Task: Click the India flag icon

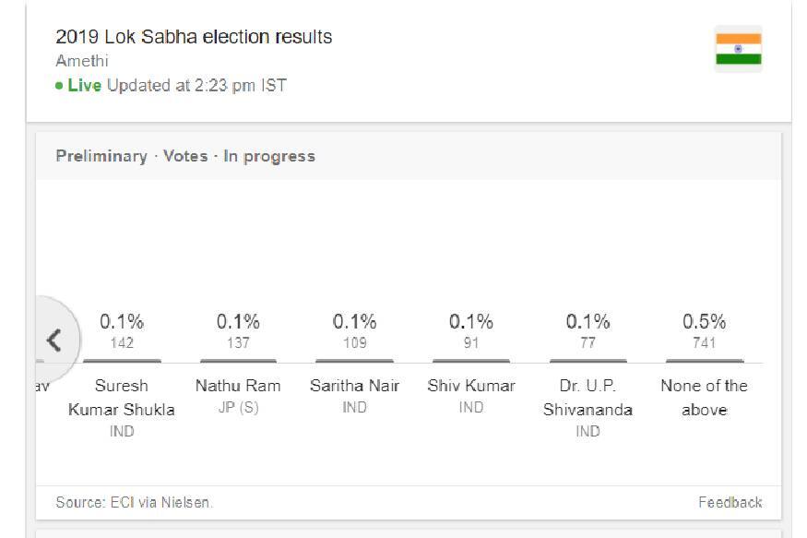Action: [x=738, y=49]
